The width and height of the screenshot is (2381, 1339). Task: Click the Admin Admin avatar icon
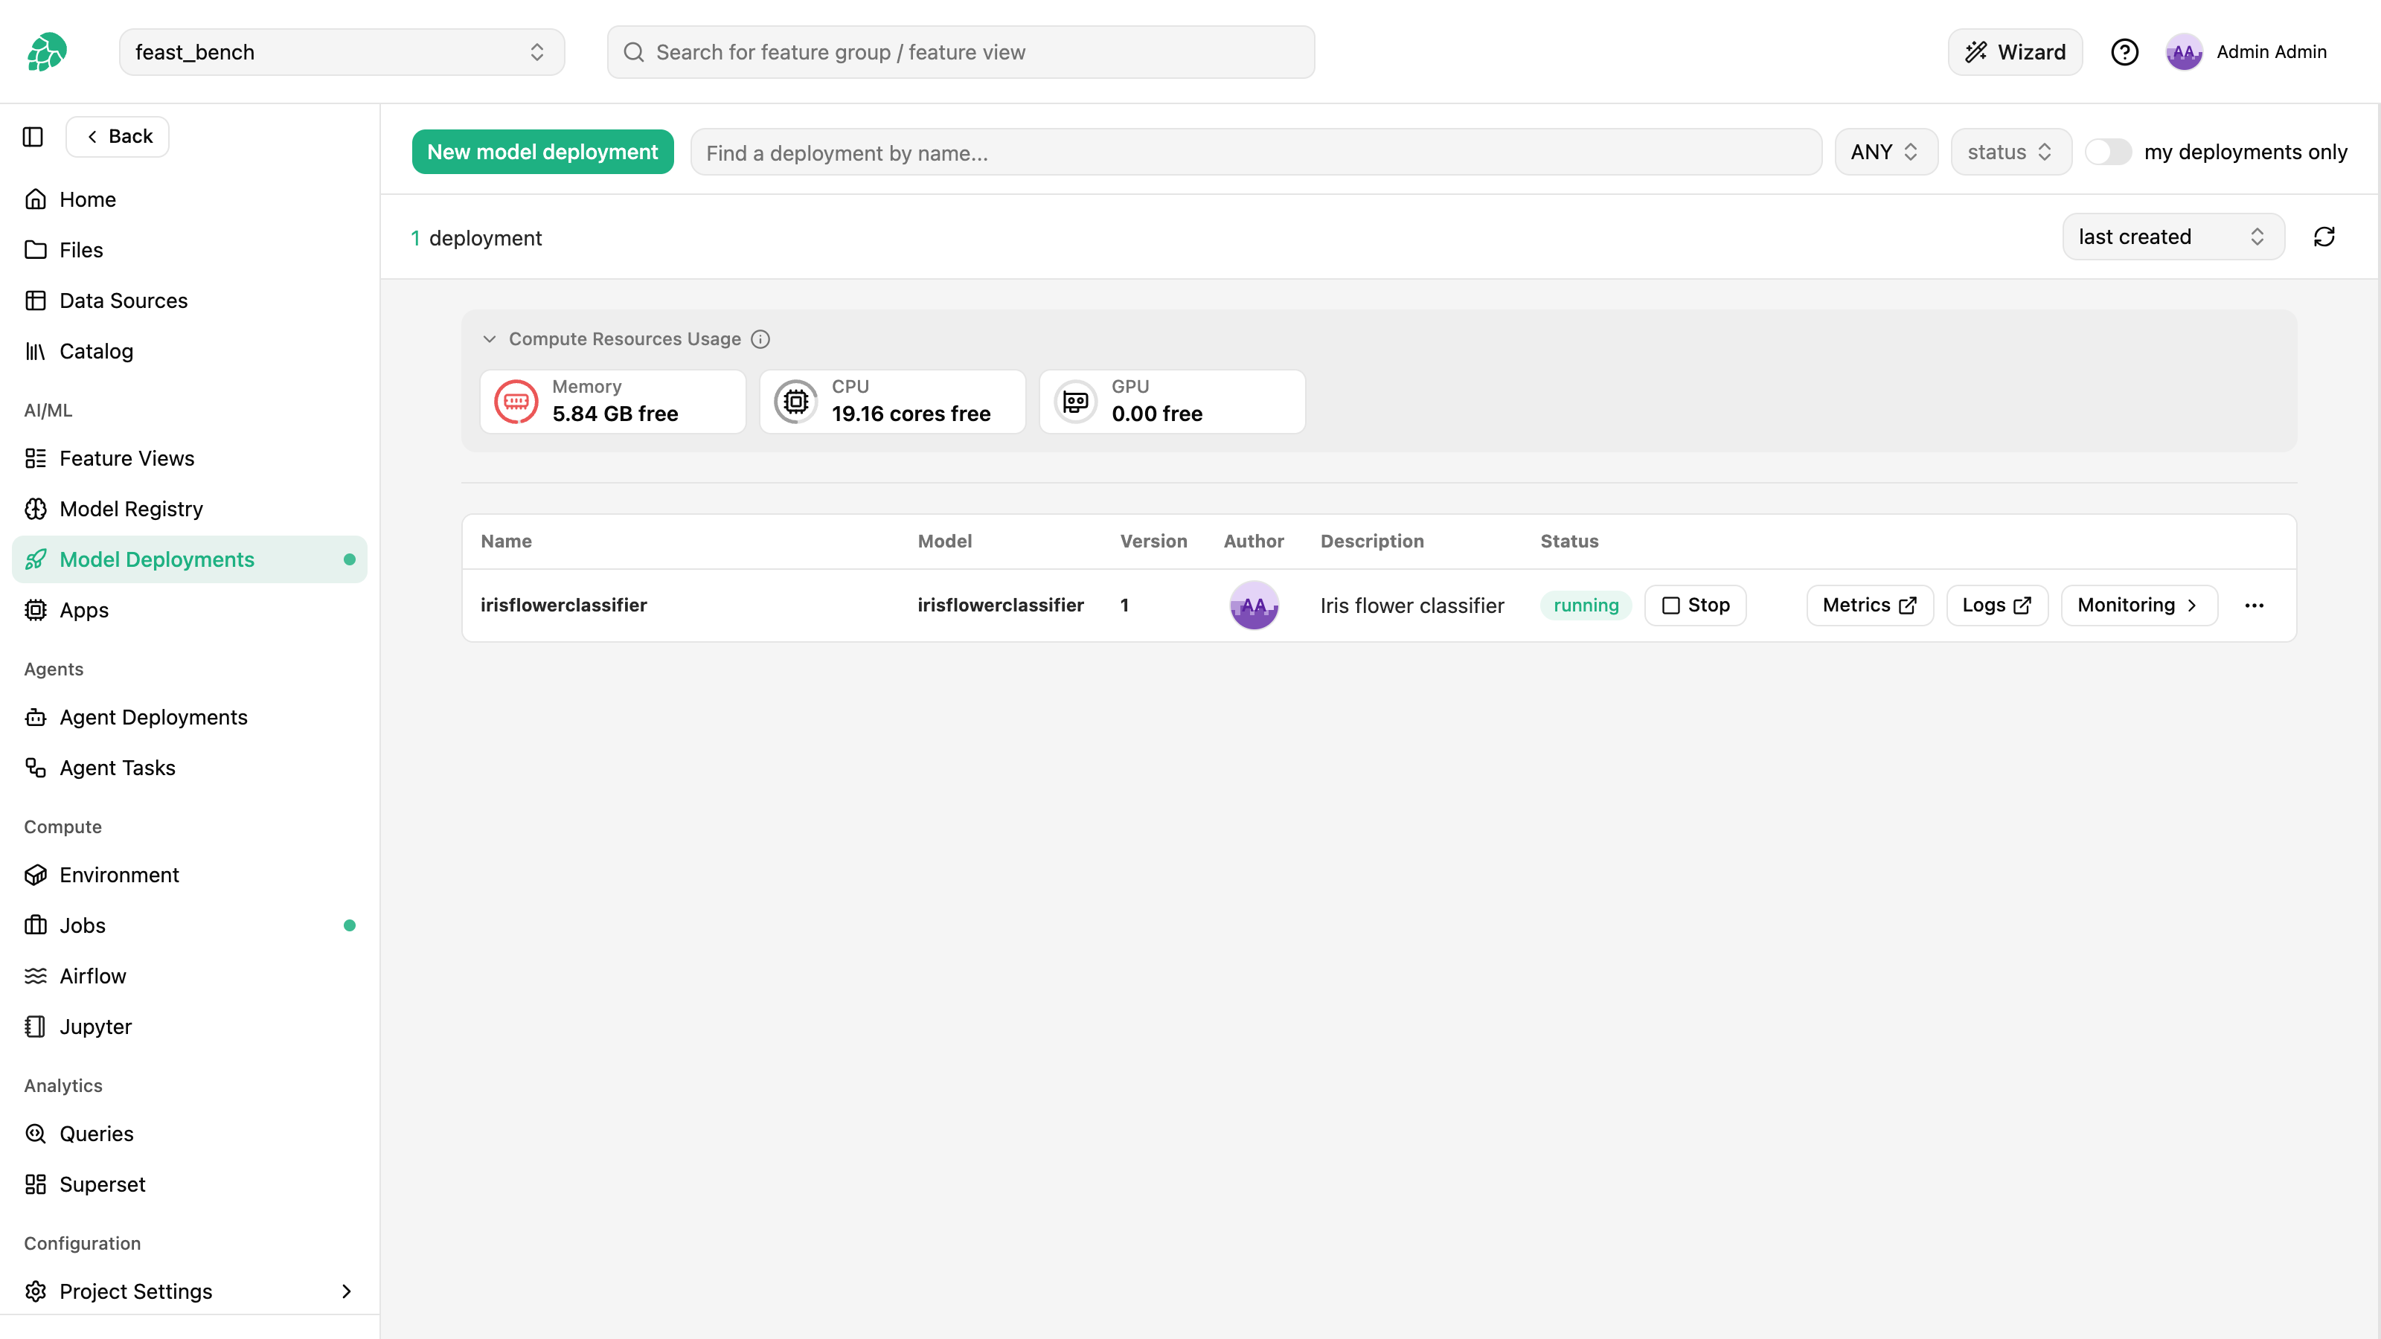coord(2183,52)
